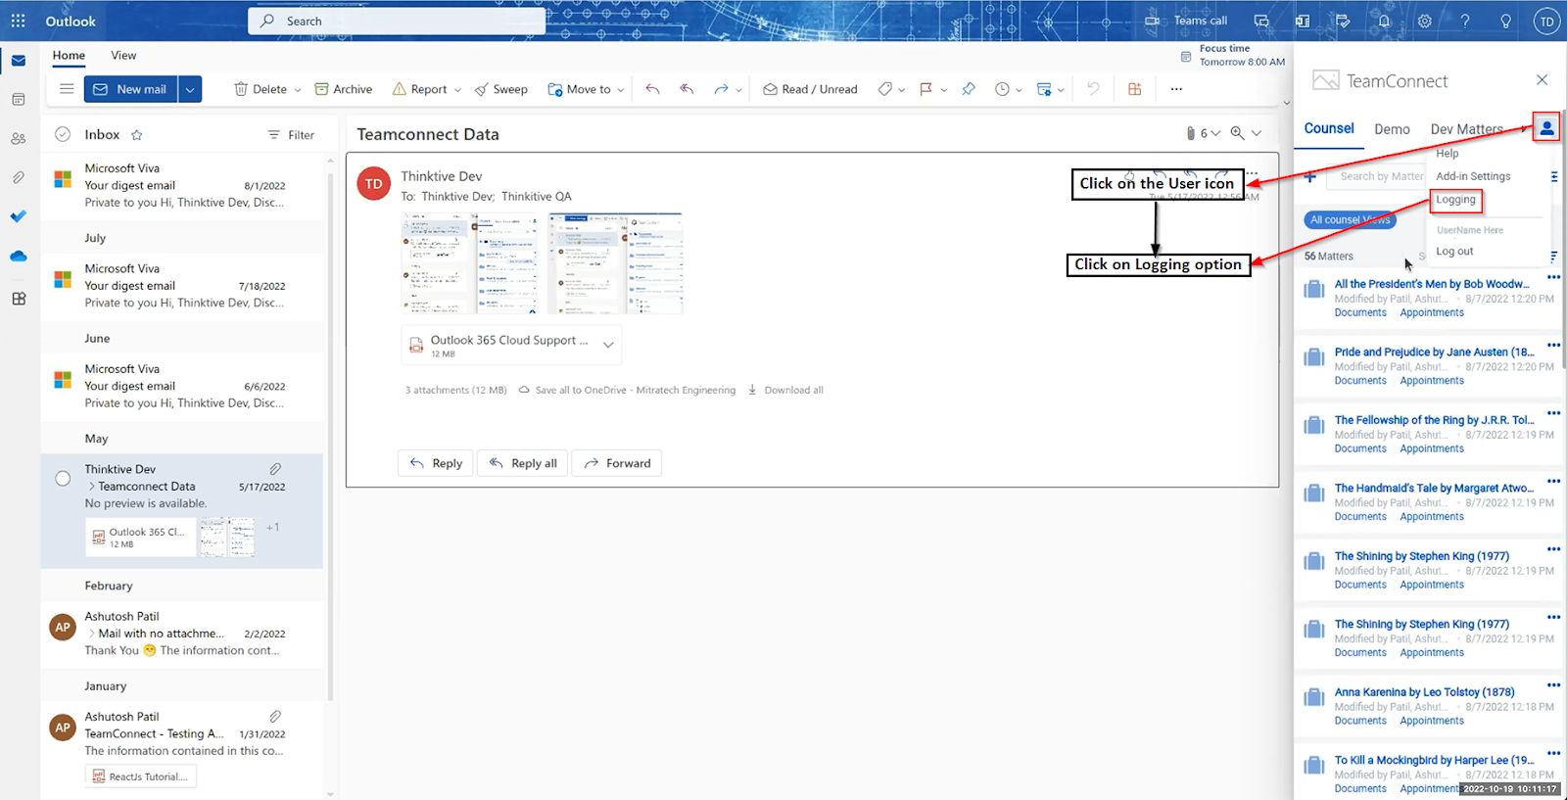Click the Search by Matter field
1567x800 pixels.
point(1381,176)
